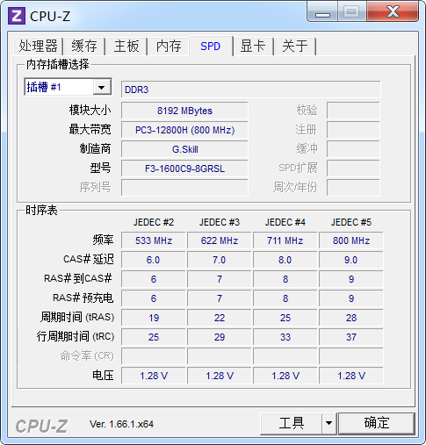Select the 8192 MBytes module size field
The image size is (426, 445).
(x=184, y=111)
